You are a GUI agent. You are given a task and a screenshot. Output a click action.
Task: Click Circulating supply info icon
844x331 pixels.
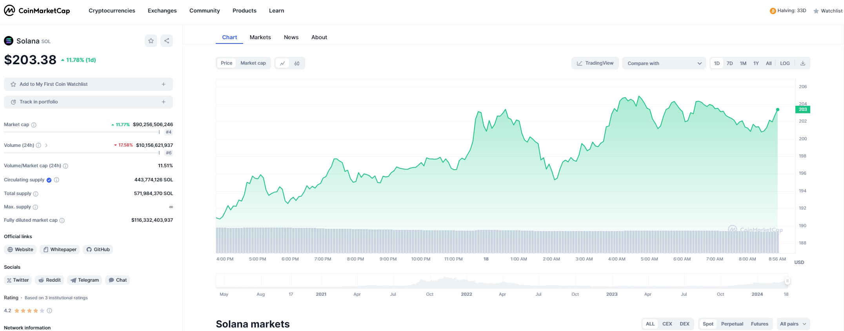click(x=56, y=180)
